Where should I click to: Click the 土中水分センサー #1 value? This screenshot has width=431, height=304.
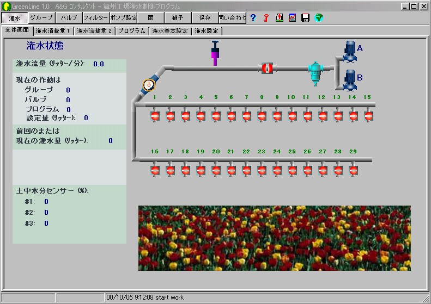tap(46, 202)
